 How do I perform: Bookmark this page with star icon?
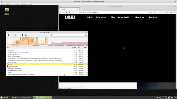[154, 12]
